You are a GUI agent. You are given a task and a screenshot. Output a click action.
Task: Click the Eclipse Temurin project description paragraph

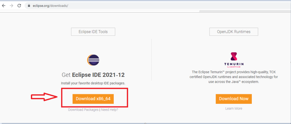[234, 77]
